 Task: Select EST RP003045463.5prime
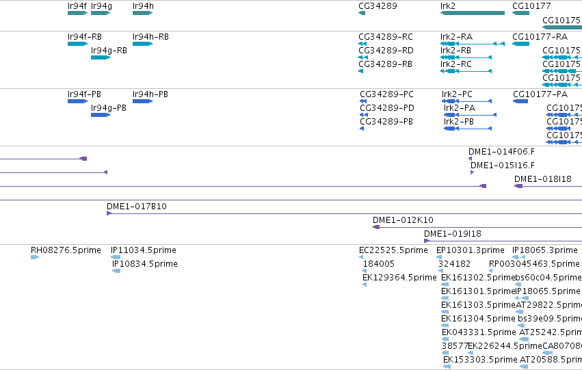tap(490, 272)
